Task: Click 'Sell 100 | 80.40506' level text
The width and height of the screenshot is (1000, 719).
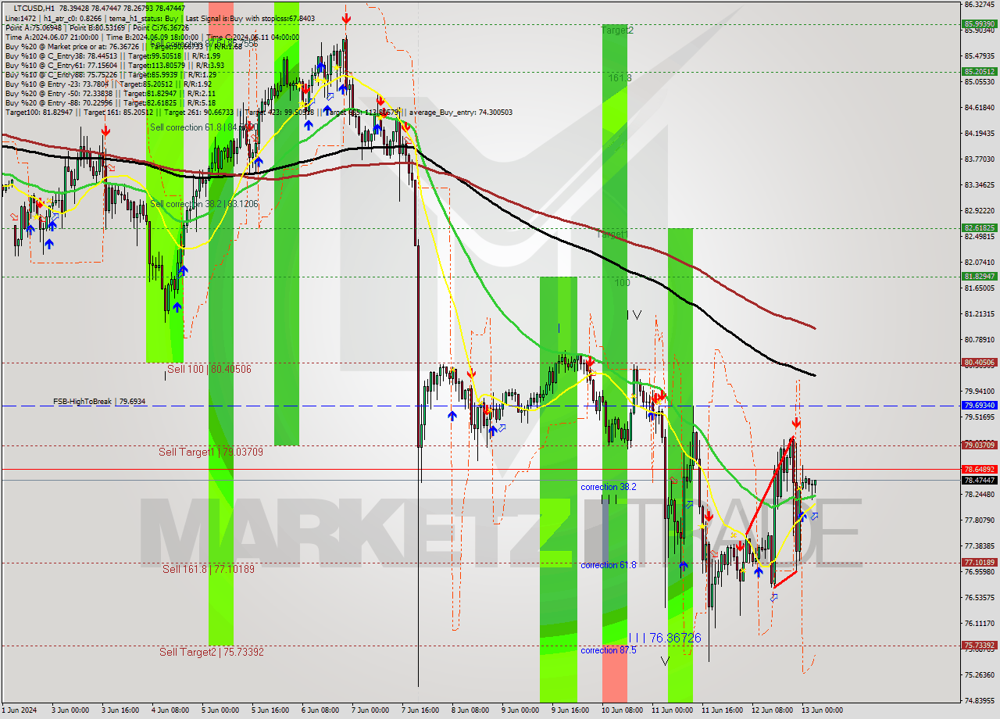Action: tap(209, 369)
